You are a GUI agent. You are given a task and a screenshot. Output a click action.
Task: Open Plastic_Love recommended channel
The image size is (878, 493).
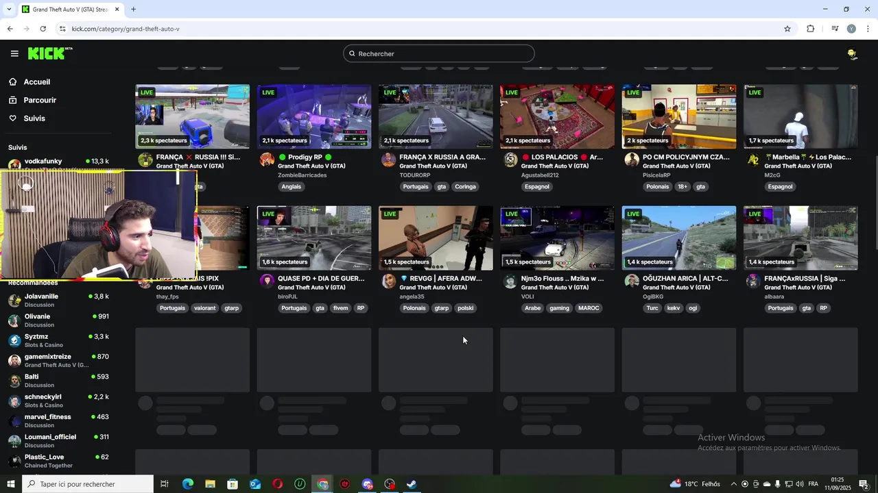click(58, 461)
